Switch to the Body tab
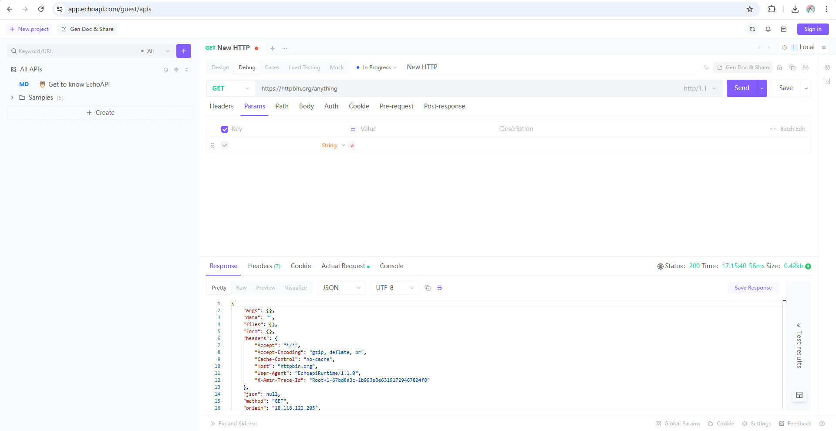 click(307, 106)
